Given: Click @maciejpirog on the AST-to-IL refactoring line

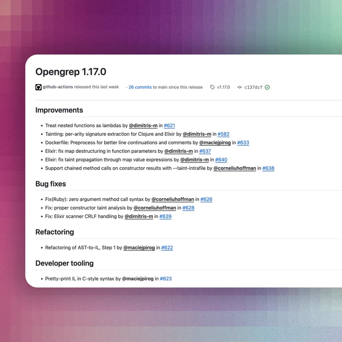Looking at the screenshot, I should tap(139, 247).
